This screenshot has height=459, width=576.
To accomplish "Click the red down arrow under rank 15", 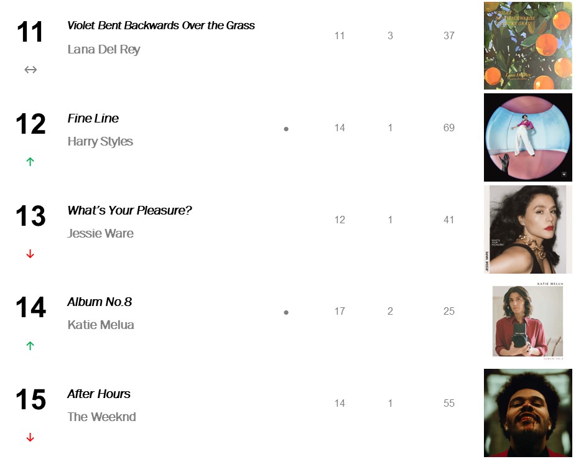I will (x=30, y=438).
